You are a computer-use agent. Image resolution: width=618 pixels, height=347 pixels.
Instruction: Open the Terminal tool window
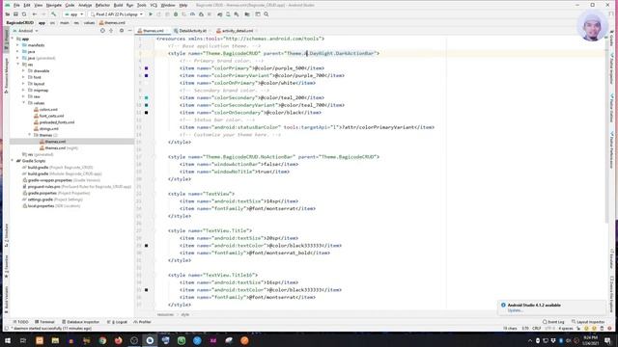tap(44, 322)
